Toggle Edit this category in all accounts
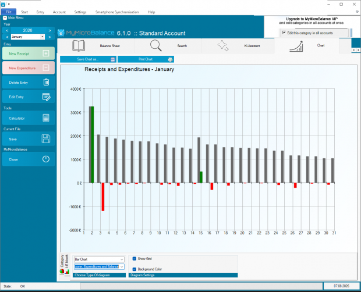Screen dimensions: 361x292 284,33
